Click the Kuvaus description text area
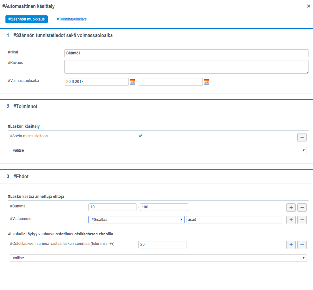This screenshot has height=290, width=313. [x=186, y=67]
